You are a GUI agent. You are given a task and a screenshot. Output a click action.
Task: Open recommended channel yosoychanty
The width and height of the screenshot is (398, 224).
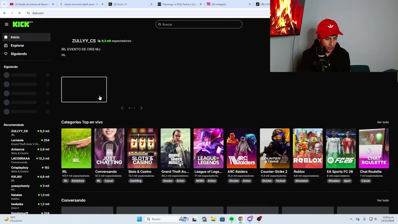(x=26, y=188)
